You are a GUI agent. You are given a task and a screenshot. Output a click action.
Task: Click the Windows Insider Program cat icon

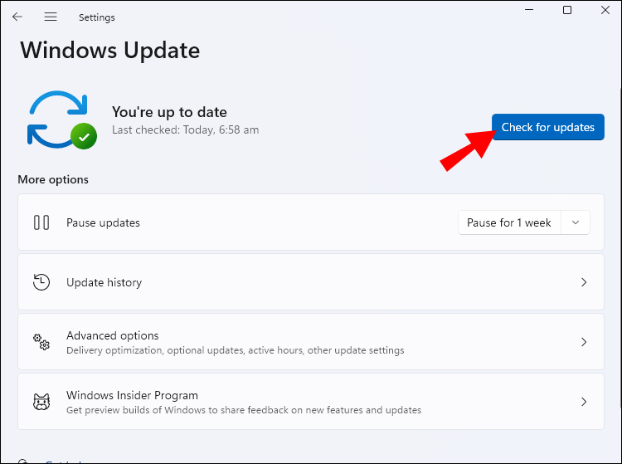click(x=41, y=402)
